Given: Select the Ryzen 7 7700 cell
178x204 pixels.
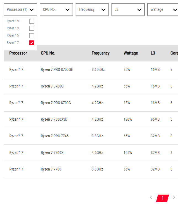Looking at the screenshot, I should (x=51, y=169).
